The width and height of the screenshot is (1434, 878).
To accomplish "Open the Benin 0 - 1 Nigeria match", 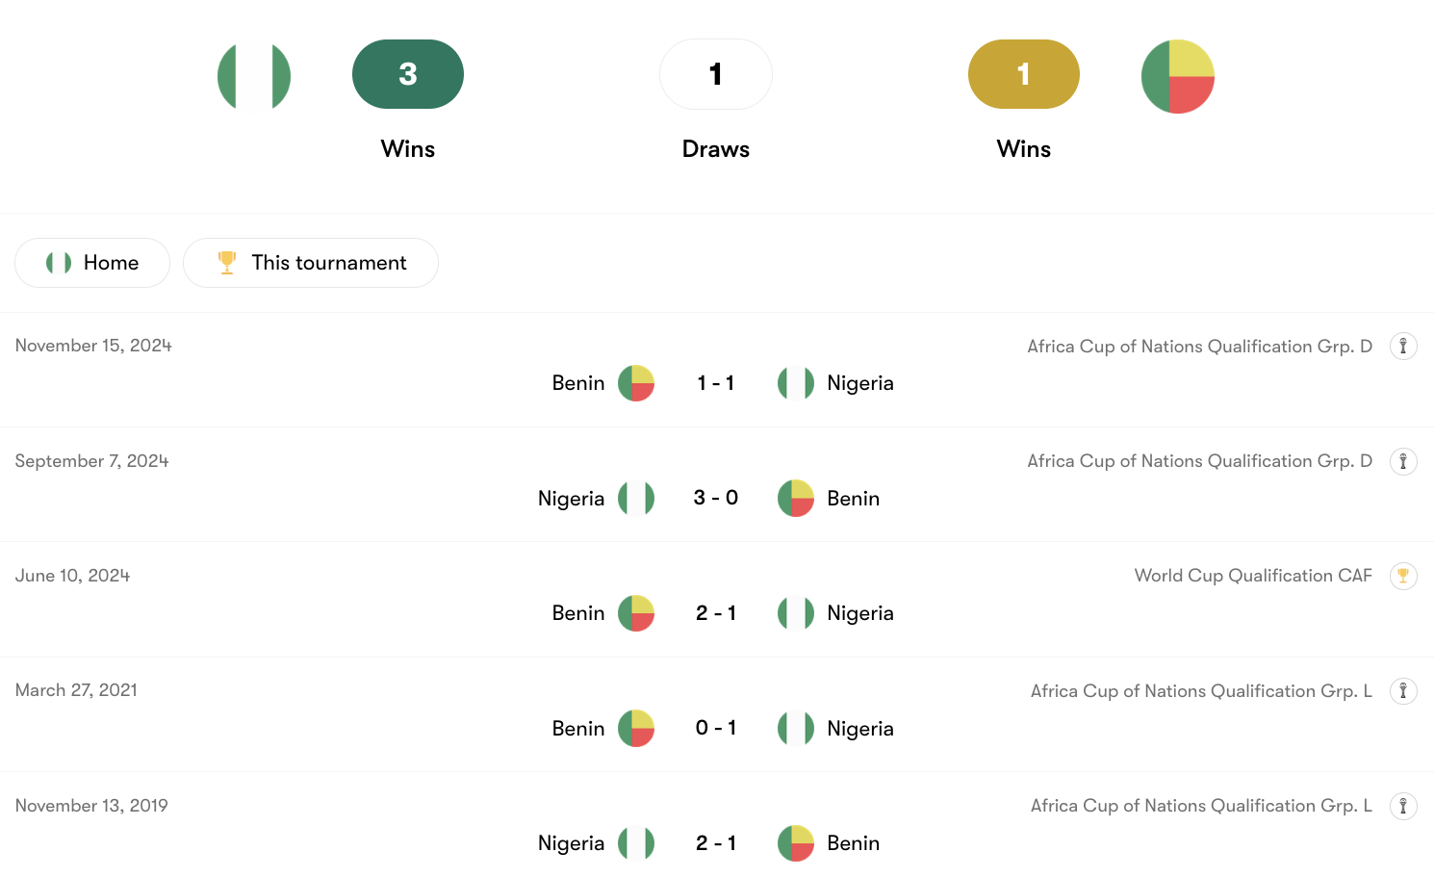I will coord(715,728).
